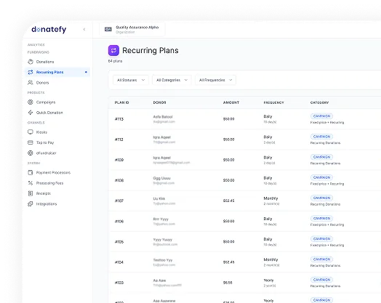The image size is (381, 303).
Task: Click the donatefy logo
Action: (x=49, y=29)
